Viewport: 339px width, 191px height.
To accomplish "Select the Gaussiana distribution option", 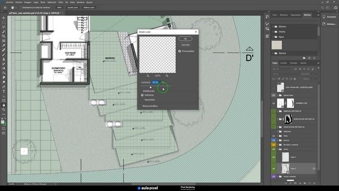I will coord(142,100).
